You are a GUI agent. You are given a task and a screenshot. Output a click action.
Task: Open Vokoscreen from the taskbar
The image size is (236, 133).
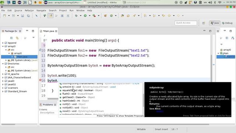pyautogui.click(x=134, y=3)
